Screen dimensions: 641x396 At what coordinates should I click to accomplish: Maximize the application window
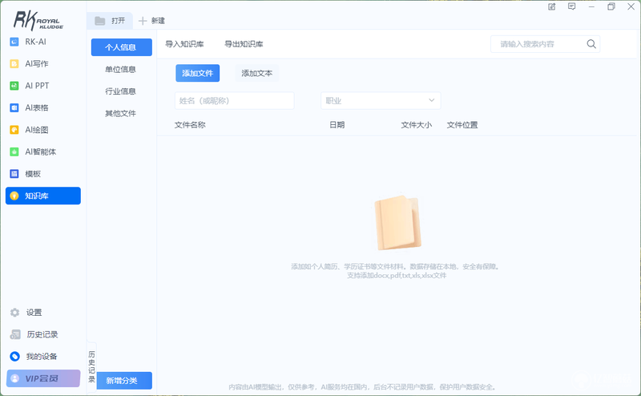click(611, 6)
